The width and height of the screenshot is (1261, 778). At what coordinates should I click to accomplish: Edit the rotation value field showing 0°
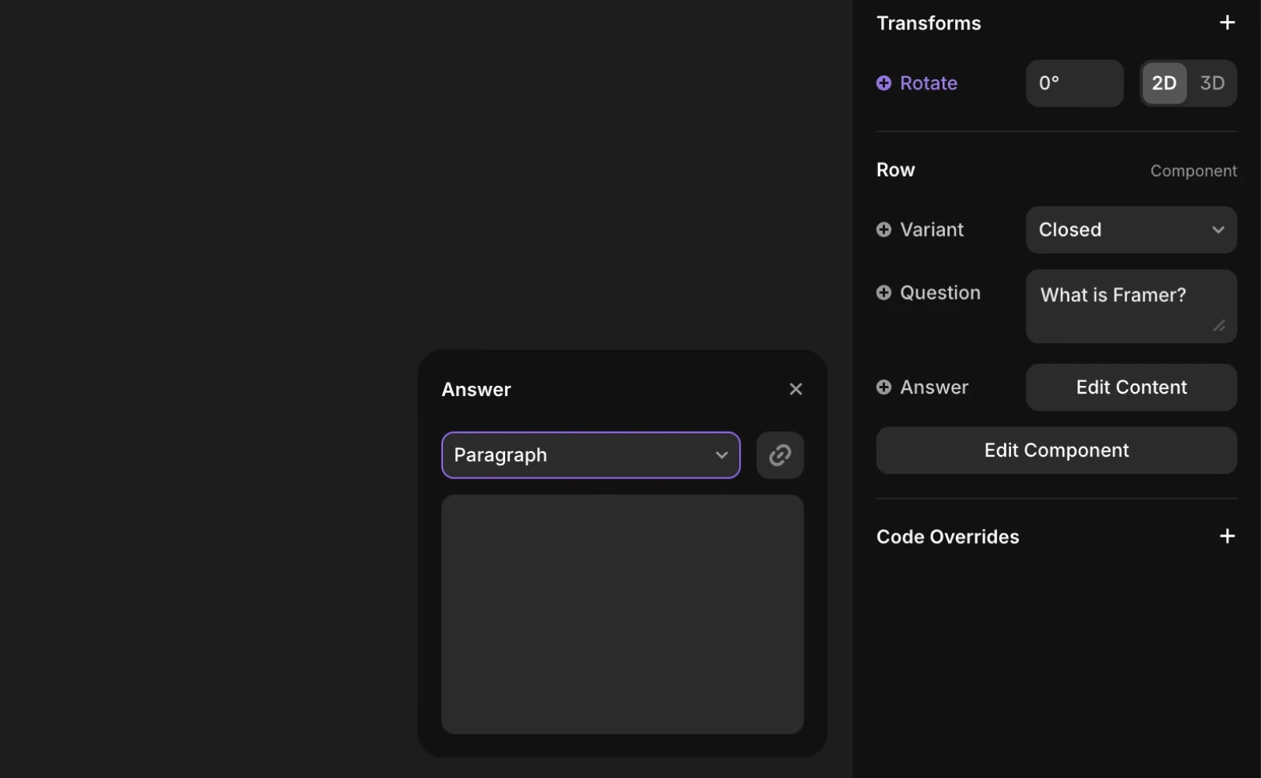pyautogui.click(x=1074, y=83)
